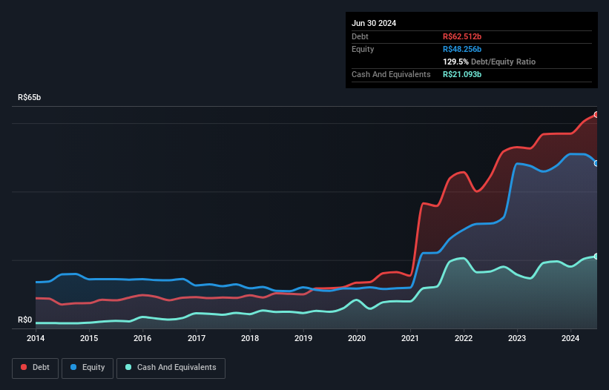
Task: Click the 129.5% Debt/Equity Ratio text
Action: [x=489, y=62]
